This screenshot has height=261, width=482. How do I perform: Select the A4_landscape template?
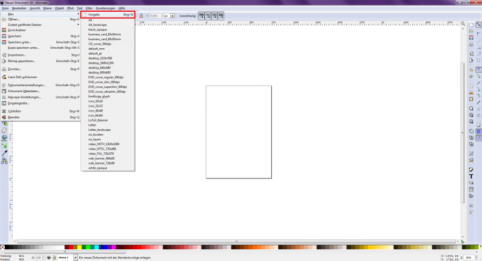[x=99, y=25]
